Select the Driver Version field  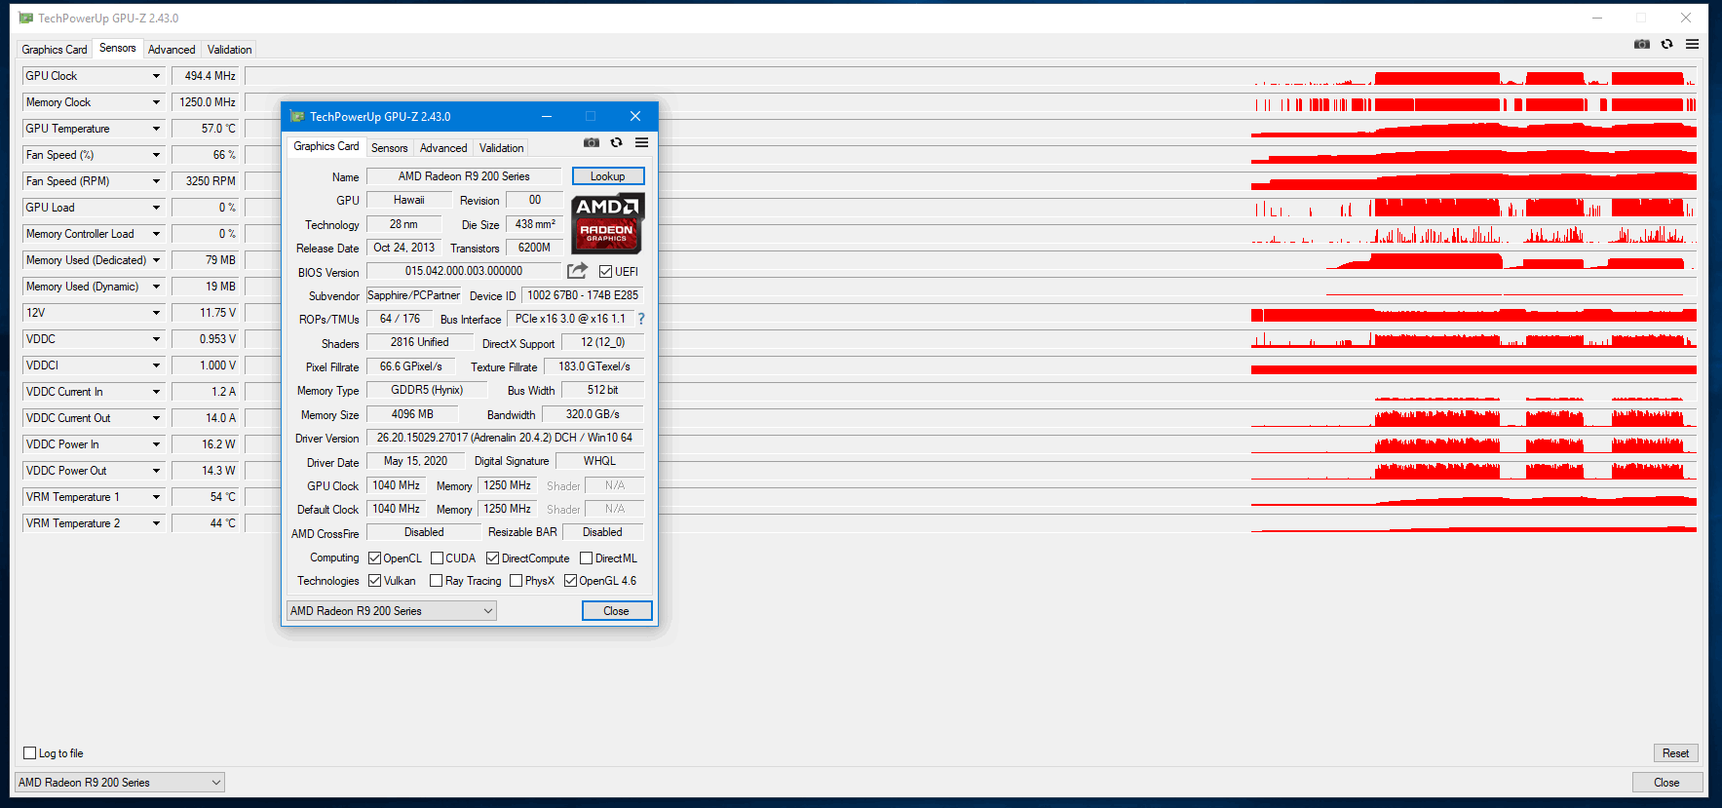coord(505,438)
